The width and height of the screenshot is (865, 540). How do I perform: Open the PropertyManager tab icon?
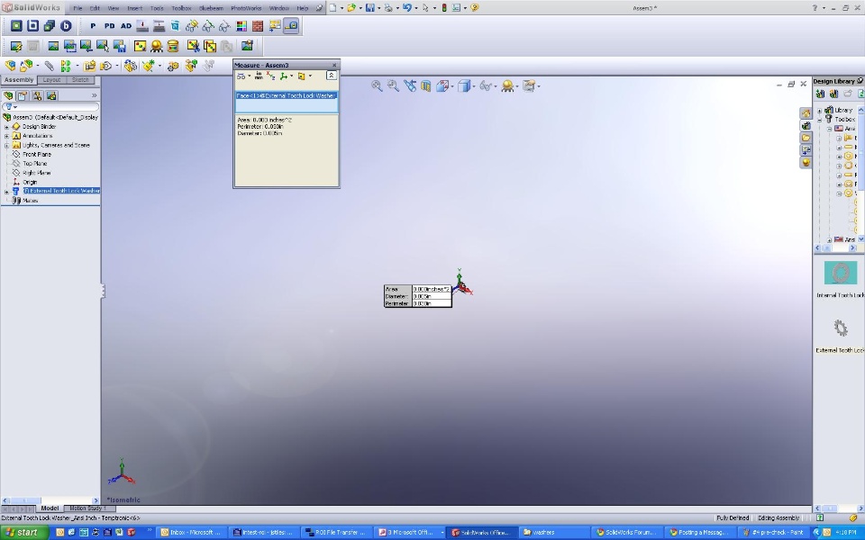tap(23, 95)
